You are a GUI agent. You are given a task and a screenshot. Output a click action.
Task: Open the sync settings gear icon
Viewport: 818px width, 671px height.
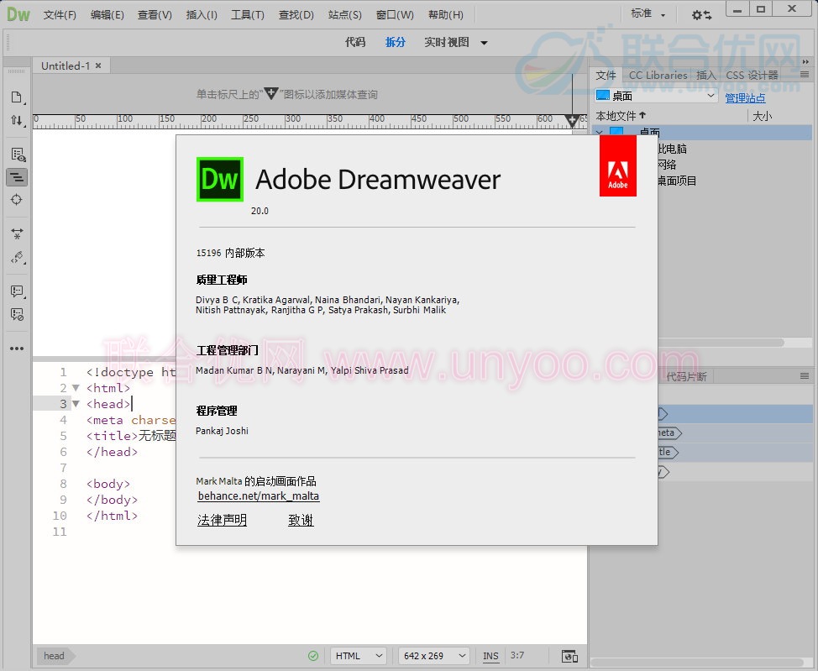click(701, 15)
